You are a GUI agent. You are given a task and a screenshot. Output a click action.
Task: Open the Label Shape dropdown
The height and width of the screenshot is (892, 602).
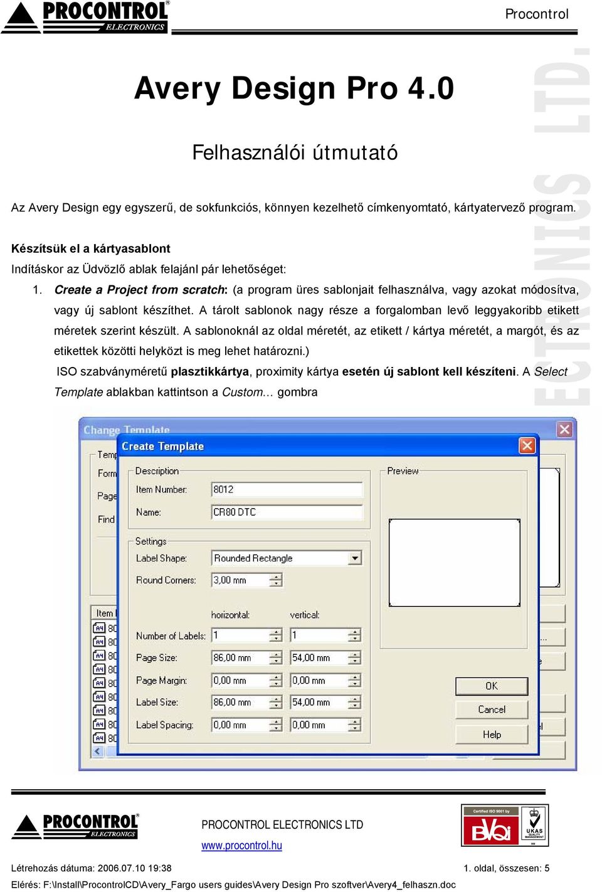356,558
